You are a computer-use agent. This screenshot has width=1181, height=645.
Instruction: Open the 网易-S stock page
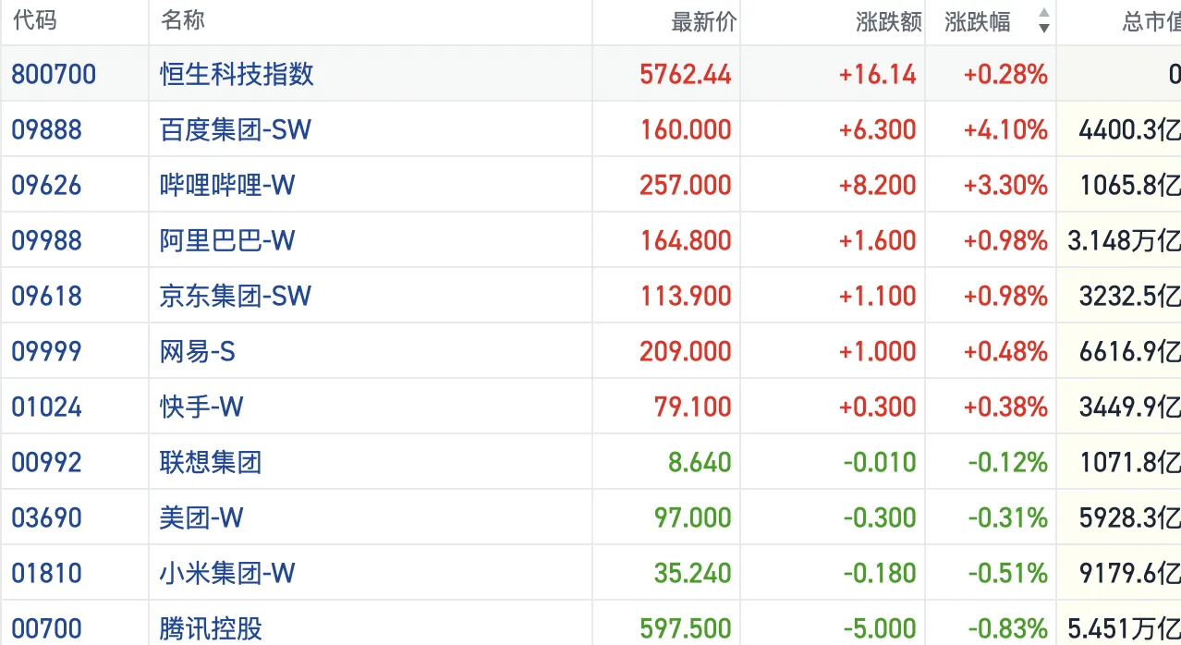198,351
